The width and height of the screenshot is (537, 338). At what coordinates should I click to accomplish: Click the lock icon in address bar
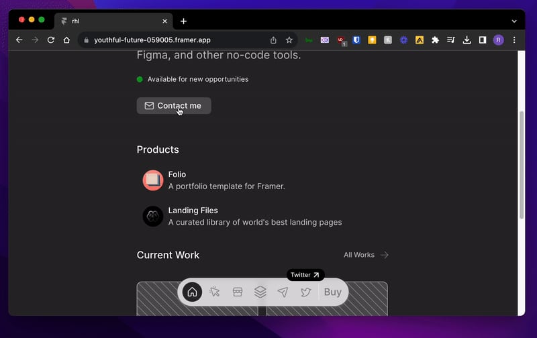(x=87, y=40)
